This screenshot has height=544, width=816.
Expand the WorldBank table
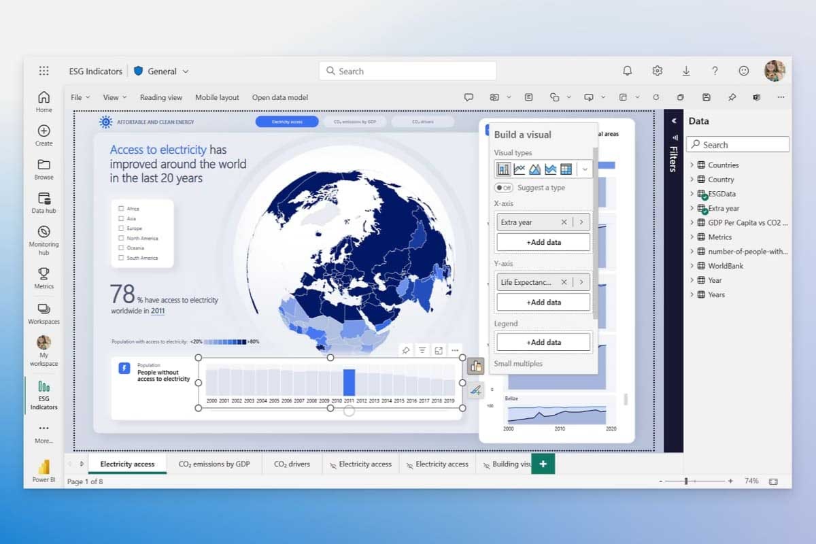pos(694,265)
